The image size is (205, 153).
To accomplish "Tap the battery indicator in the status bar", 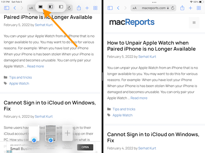I will [201, 2].
